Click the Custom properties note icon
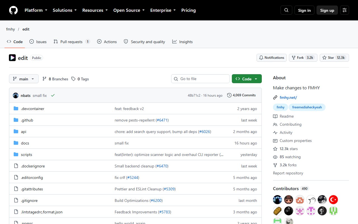 tap(275, 141)
